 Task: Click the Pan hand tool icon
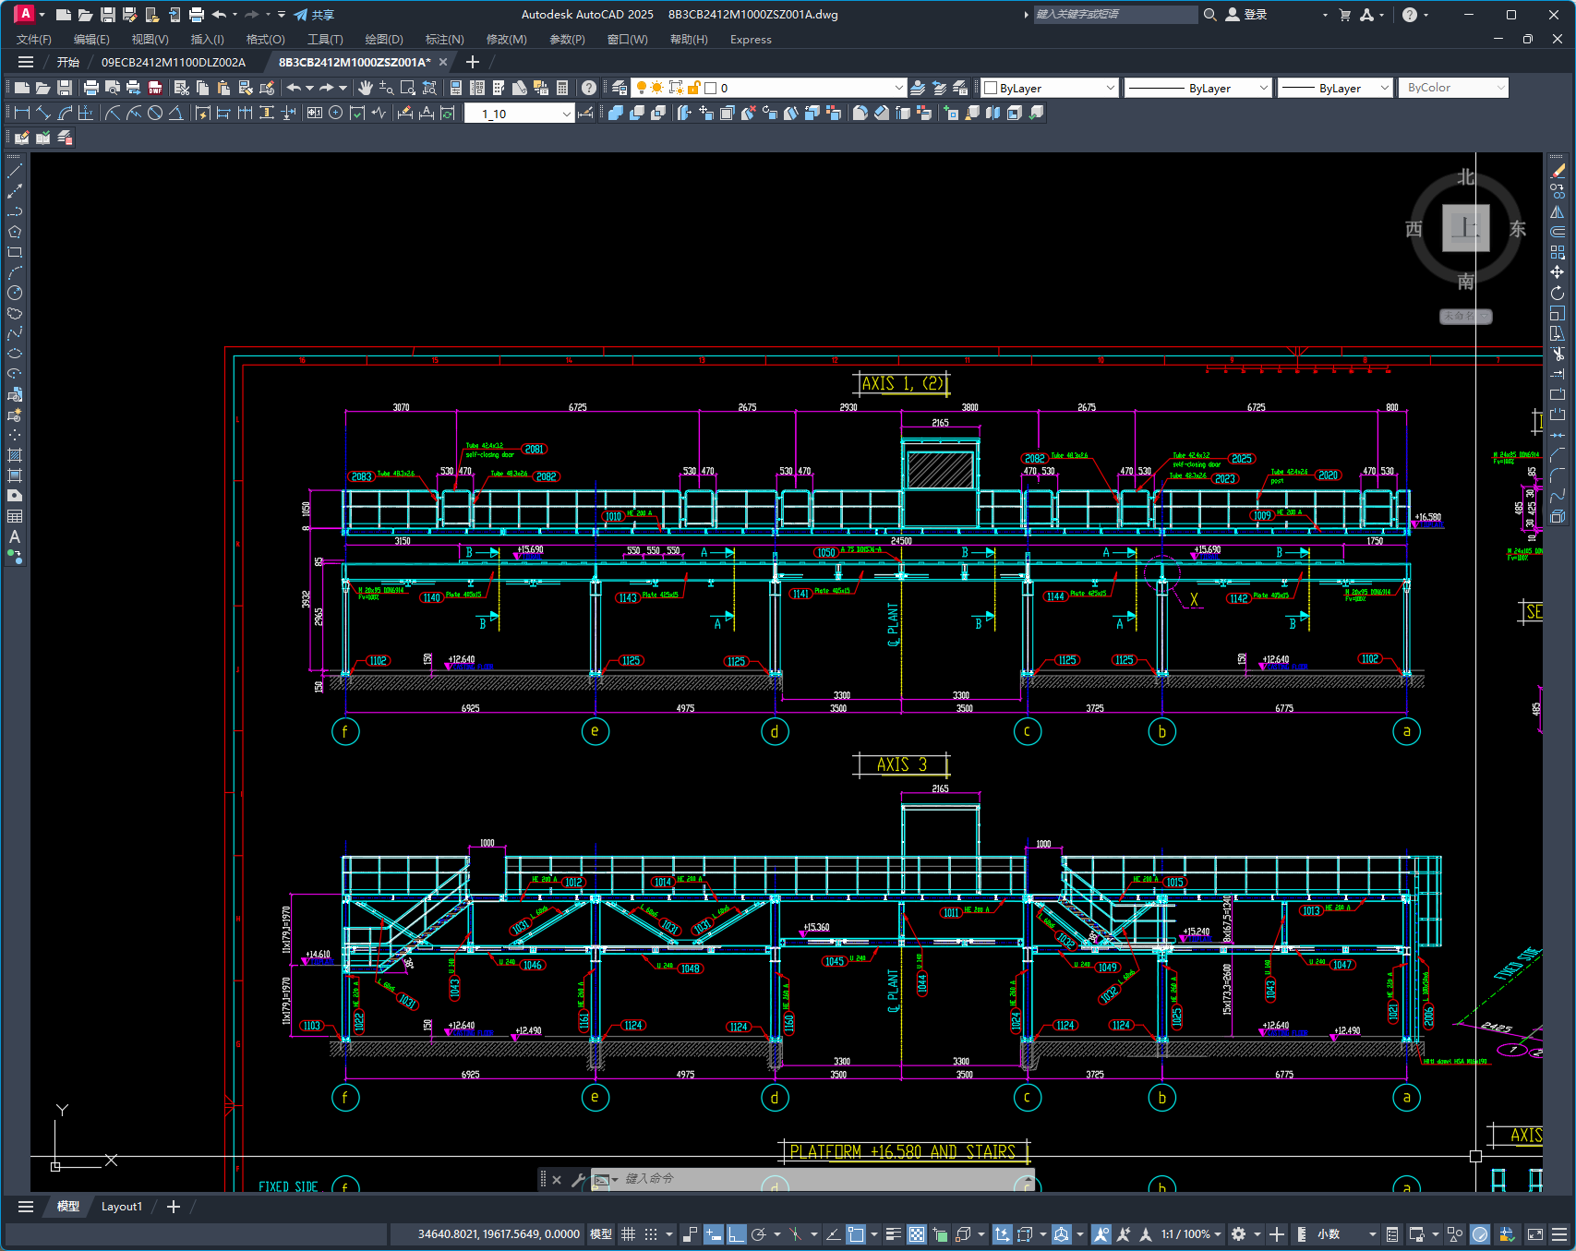pyautogui.click(x=366, y=88)
